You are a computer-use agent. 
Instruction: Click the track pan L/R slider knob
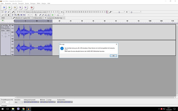click(x=5, y=36)
